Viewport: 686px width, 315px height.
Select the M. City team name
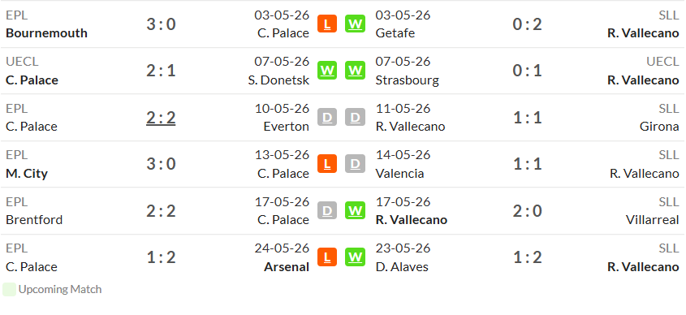(27, 173)
